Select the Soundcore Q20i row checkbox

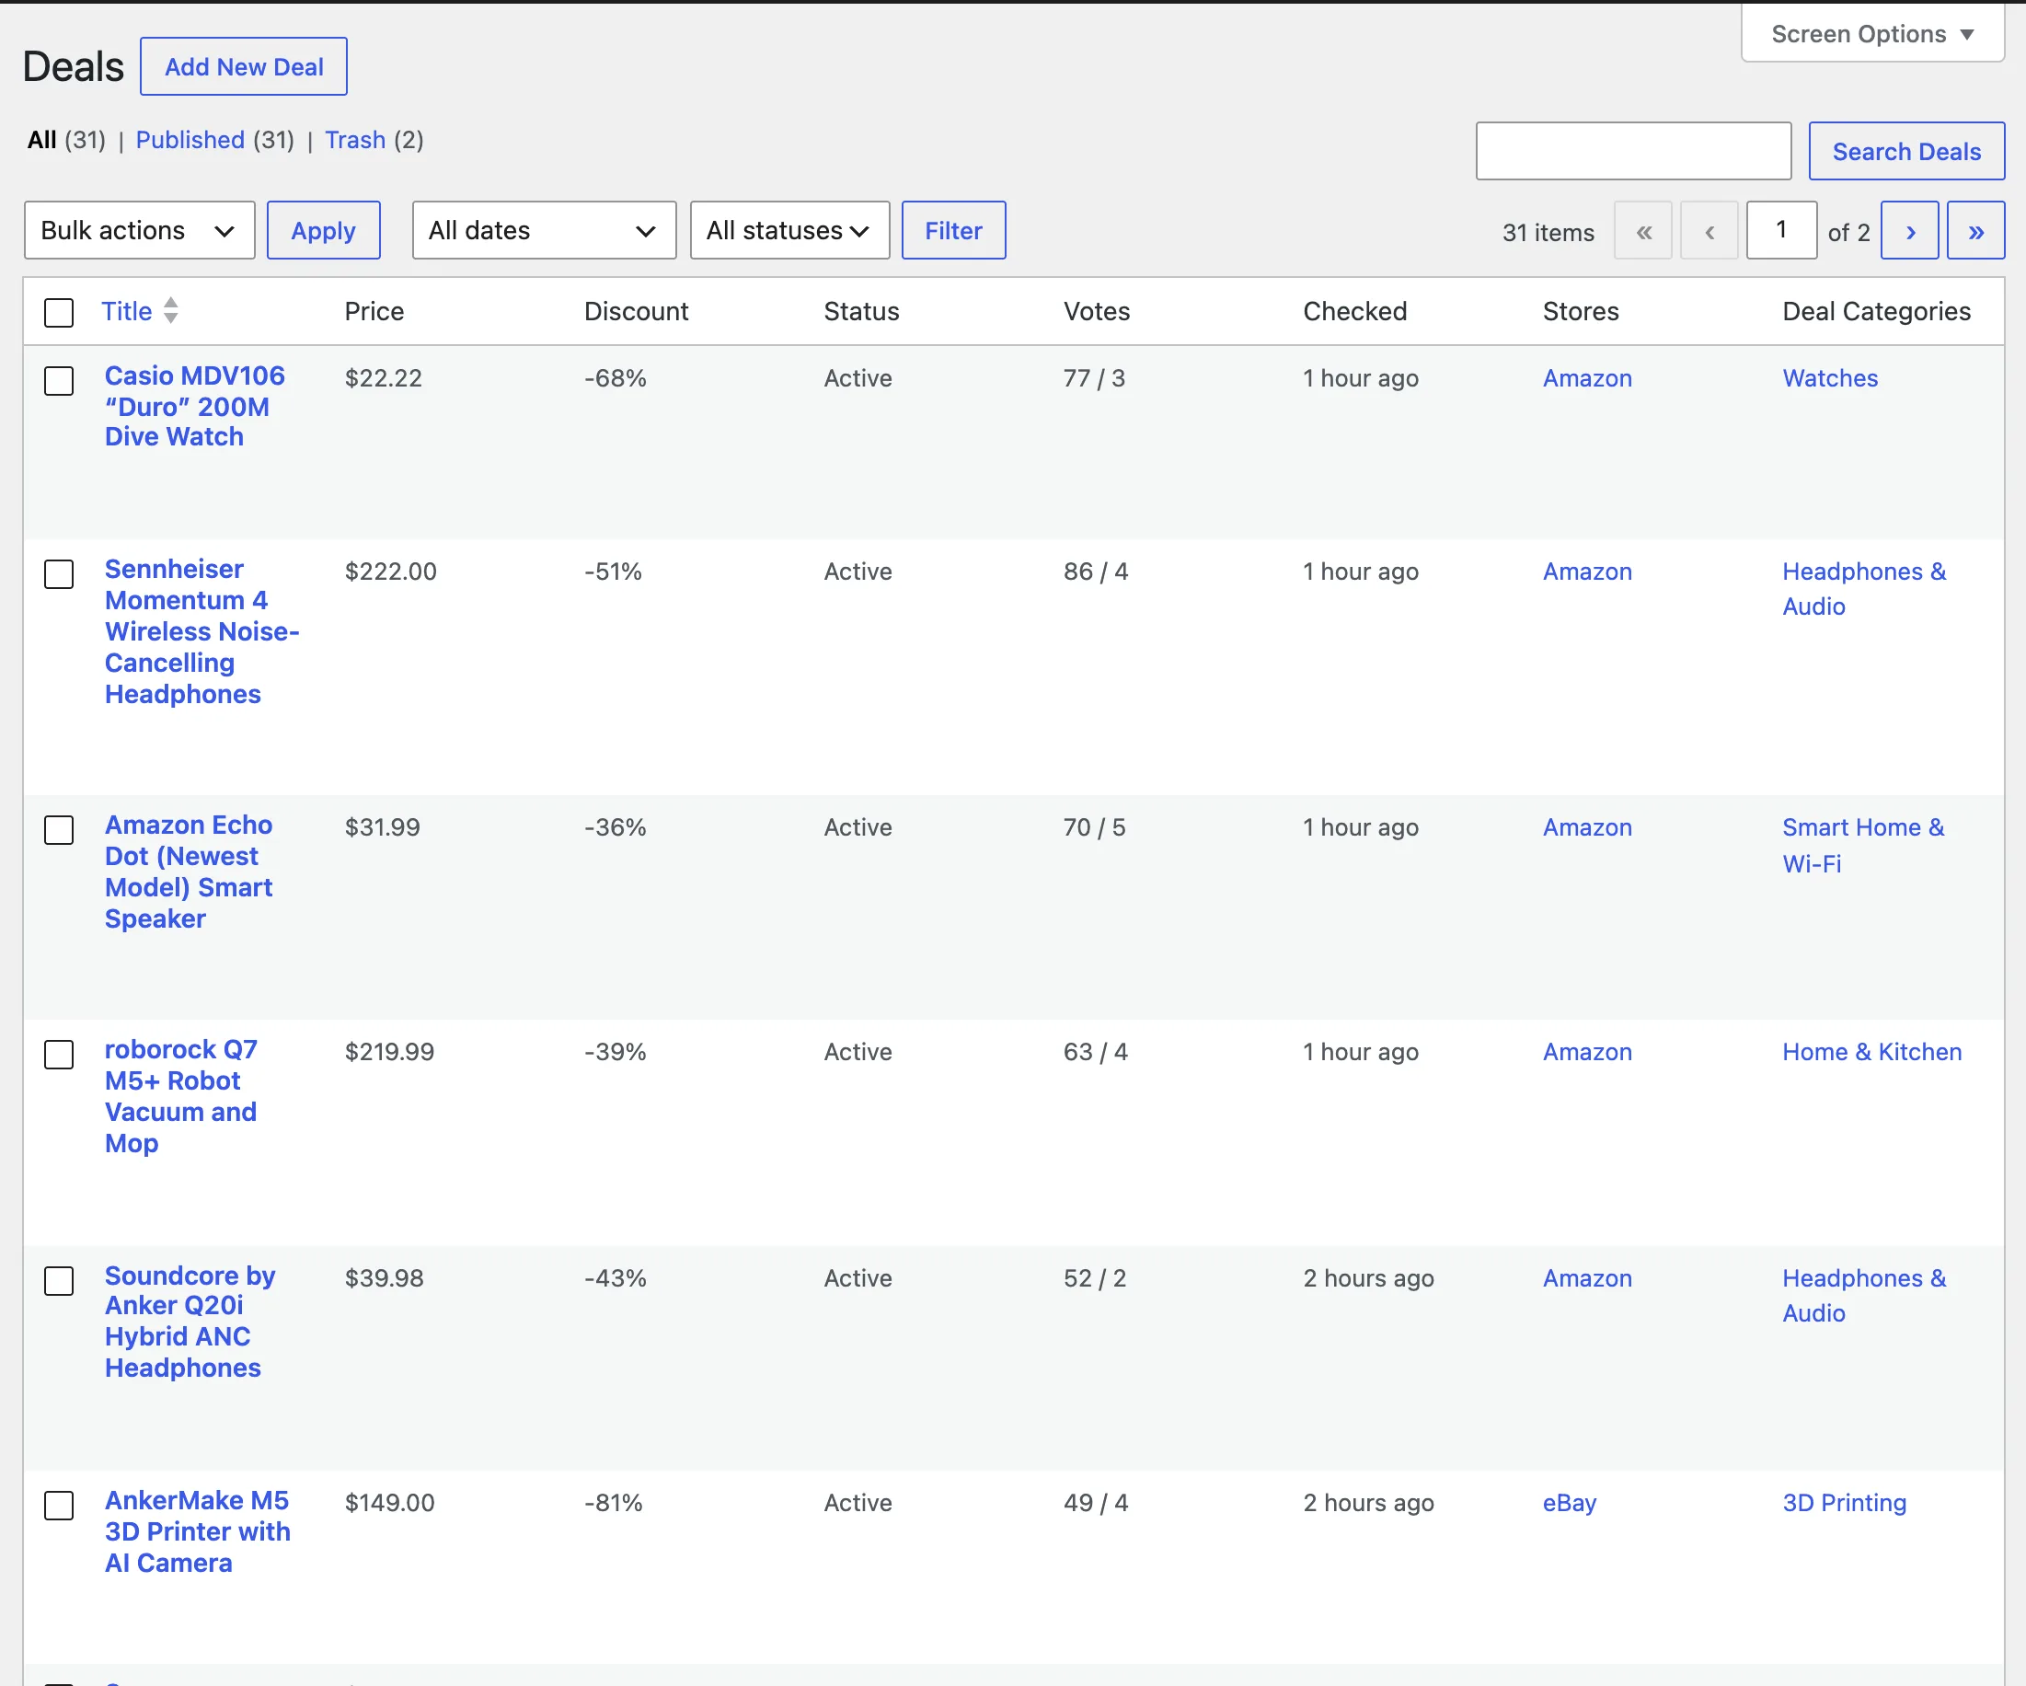(x=59, y=1281)
